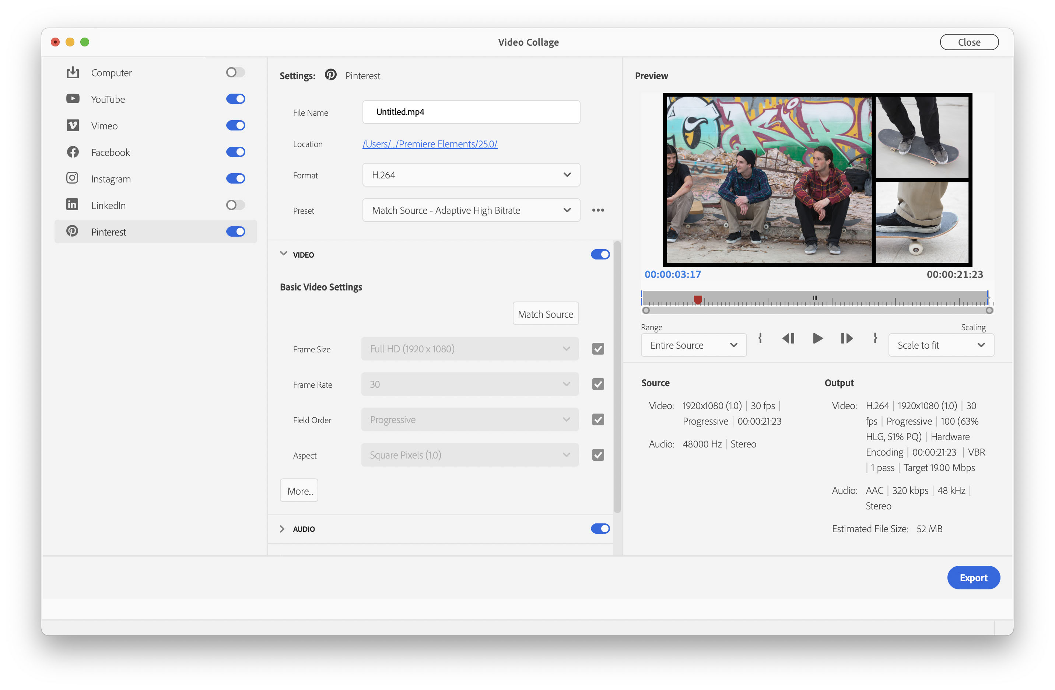
Task: Click the red playhead marker on timeline
Action: pos(698,299)
